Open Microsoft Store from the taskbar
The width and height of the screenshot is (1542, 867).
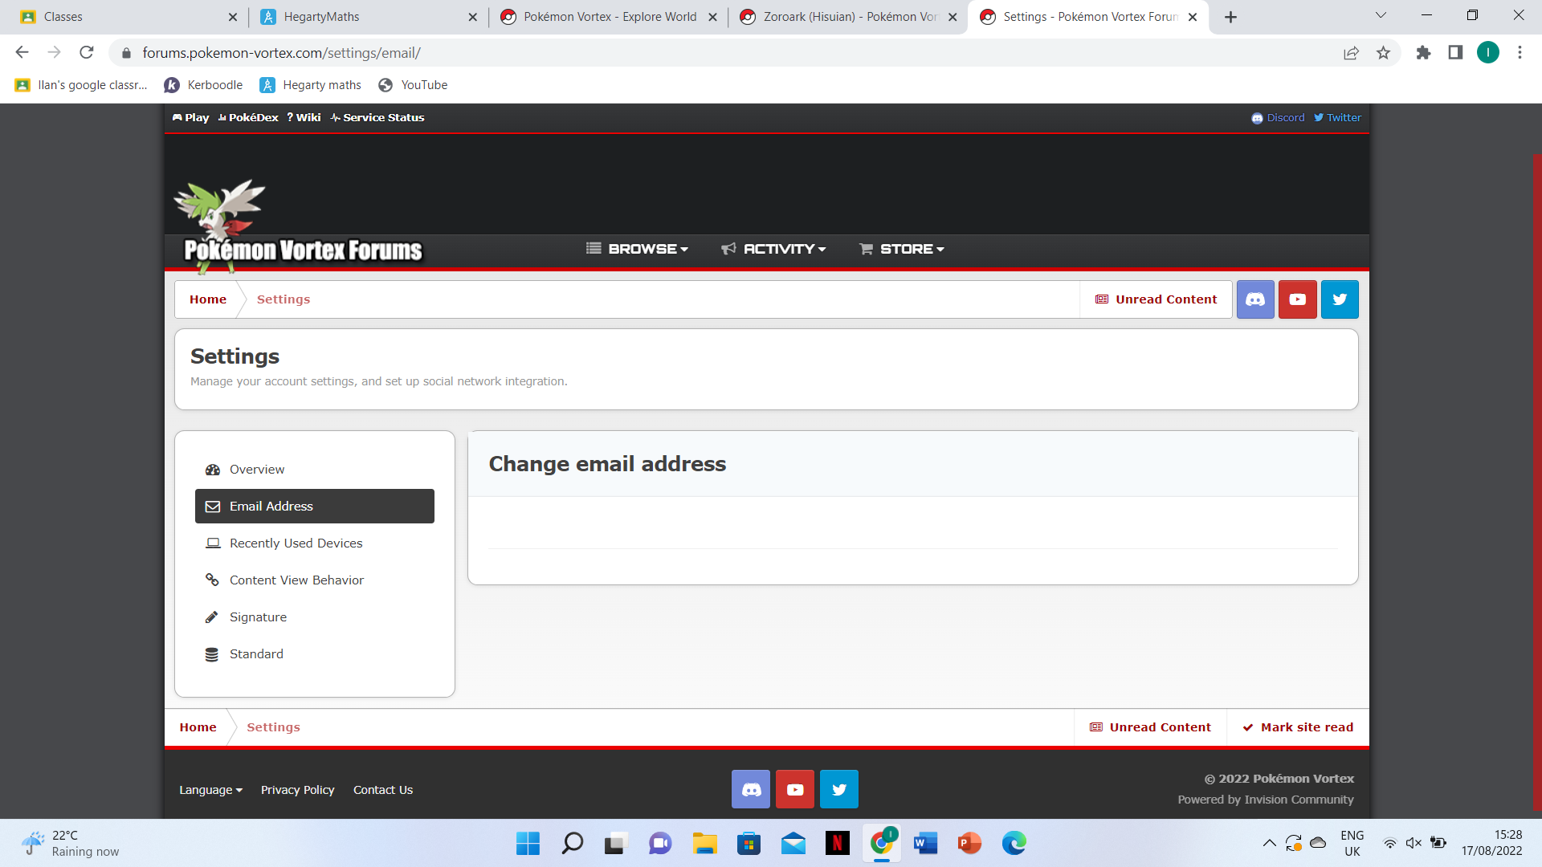pos(749,843)
